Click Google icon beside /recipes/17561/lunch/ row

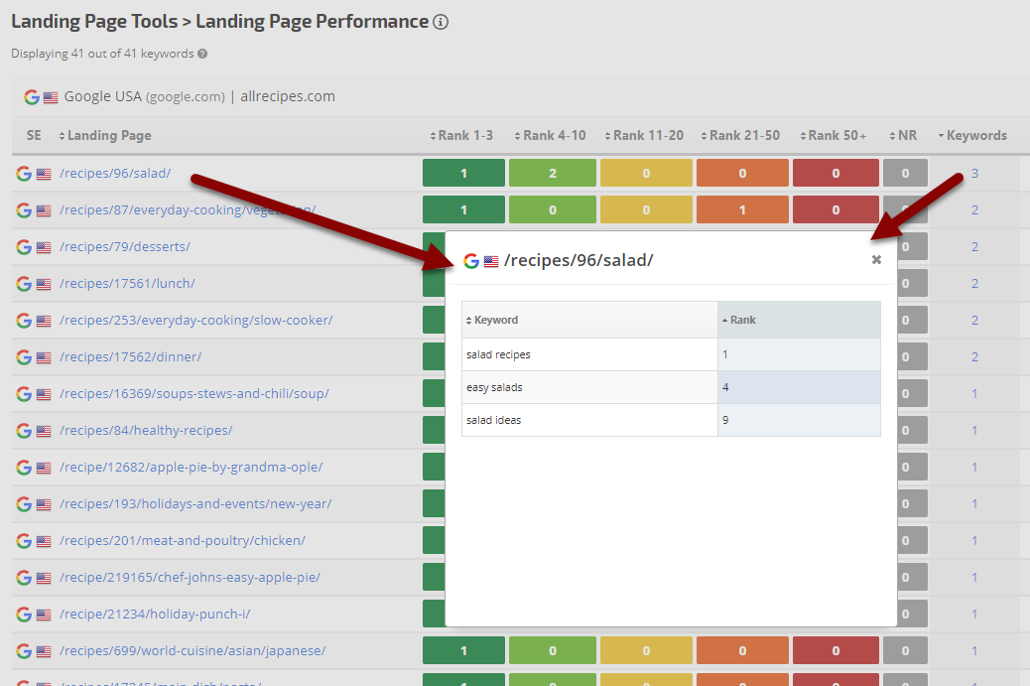click(x=24, y=284)
